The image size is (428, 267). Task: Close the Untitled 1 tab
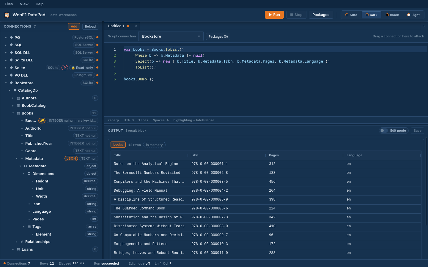pyautogui.click(x=136, y=26)
